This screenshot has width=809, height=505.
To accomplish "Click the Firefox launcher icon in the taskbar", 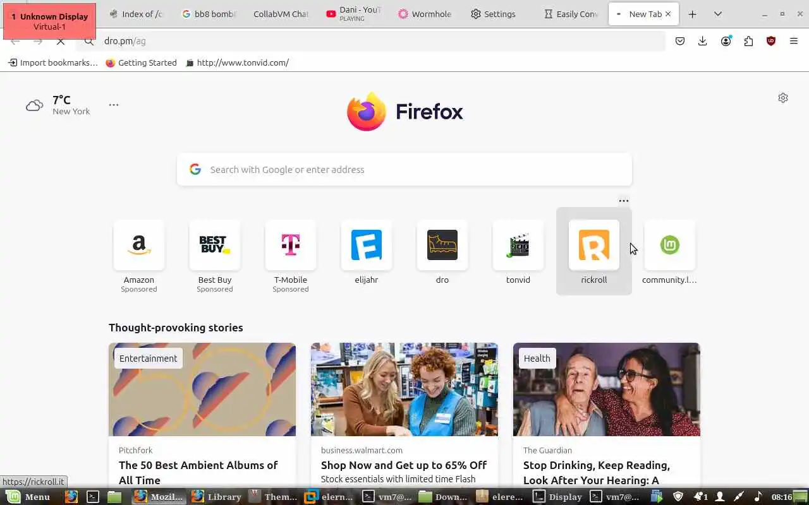I will pos(71,497).
